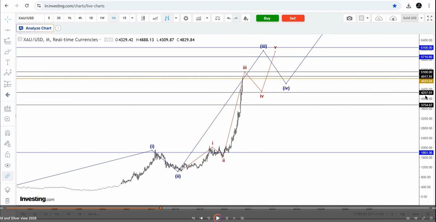The image size is (436, 222).
Task: Create an alert with bell icon
Action: [x=246, y=18]
